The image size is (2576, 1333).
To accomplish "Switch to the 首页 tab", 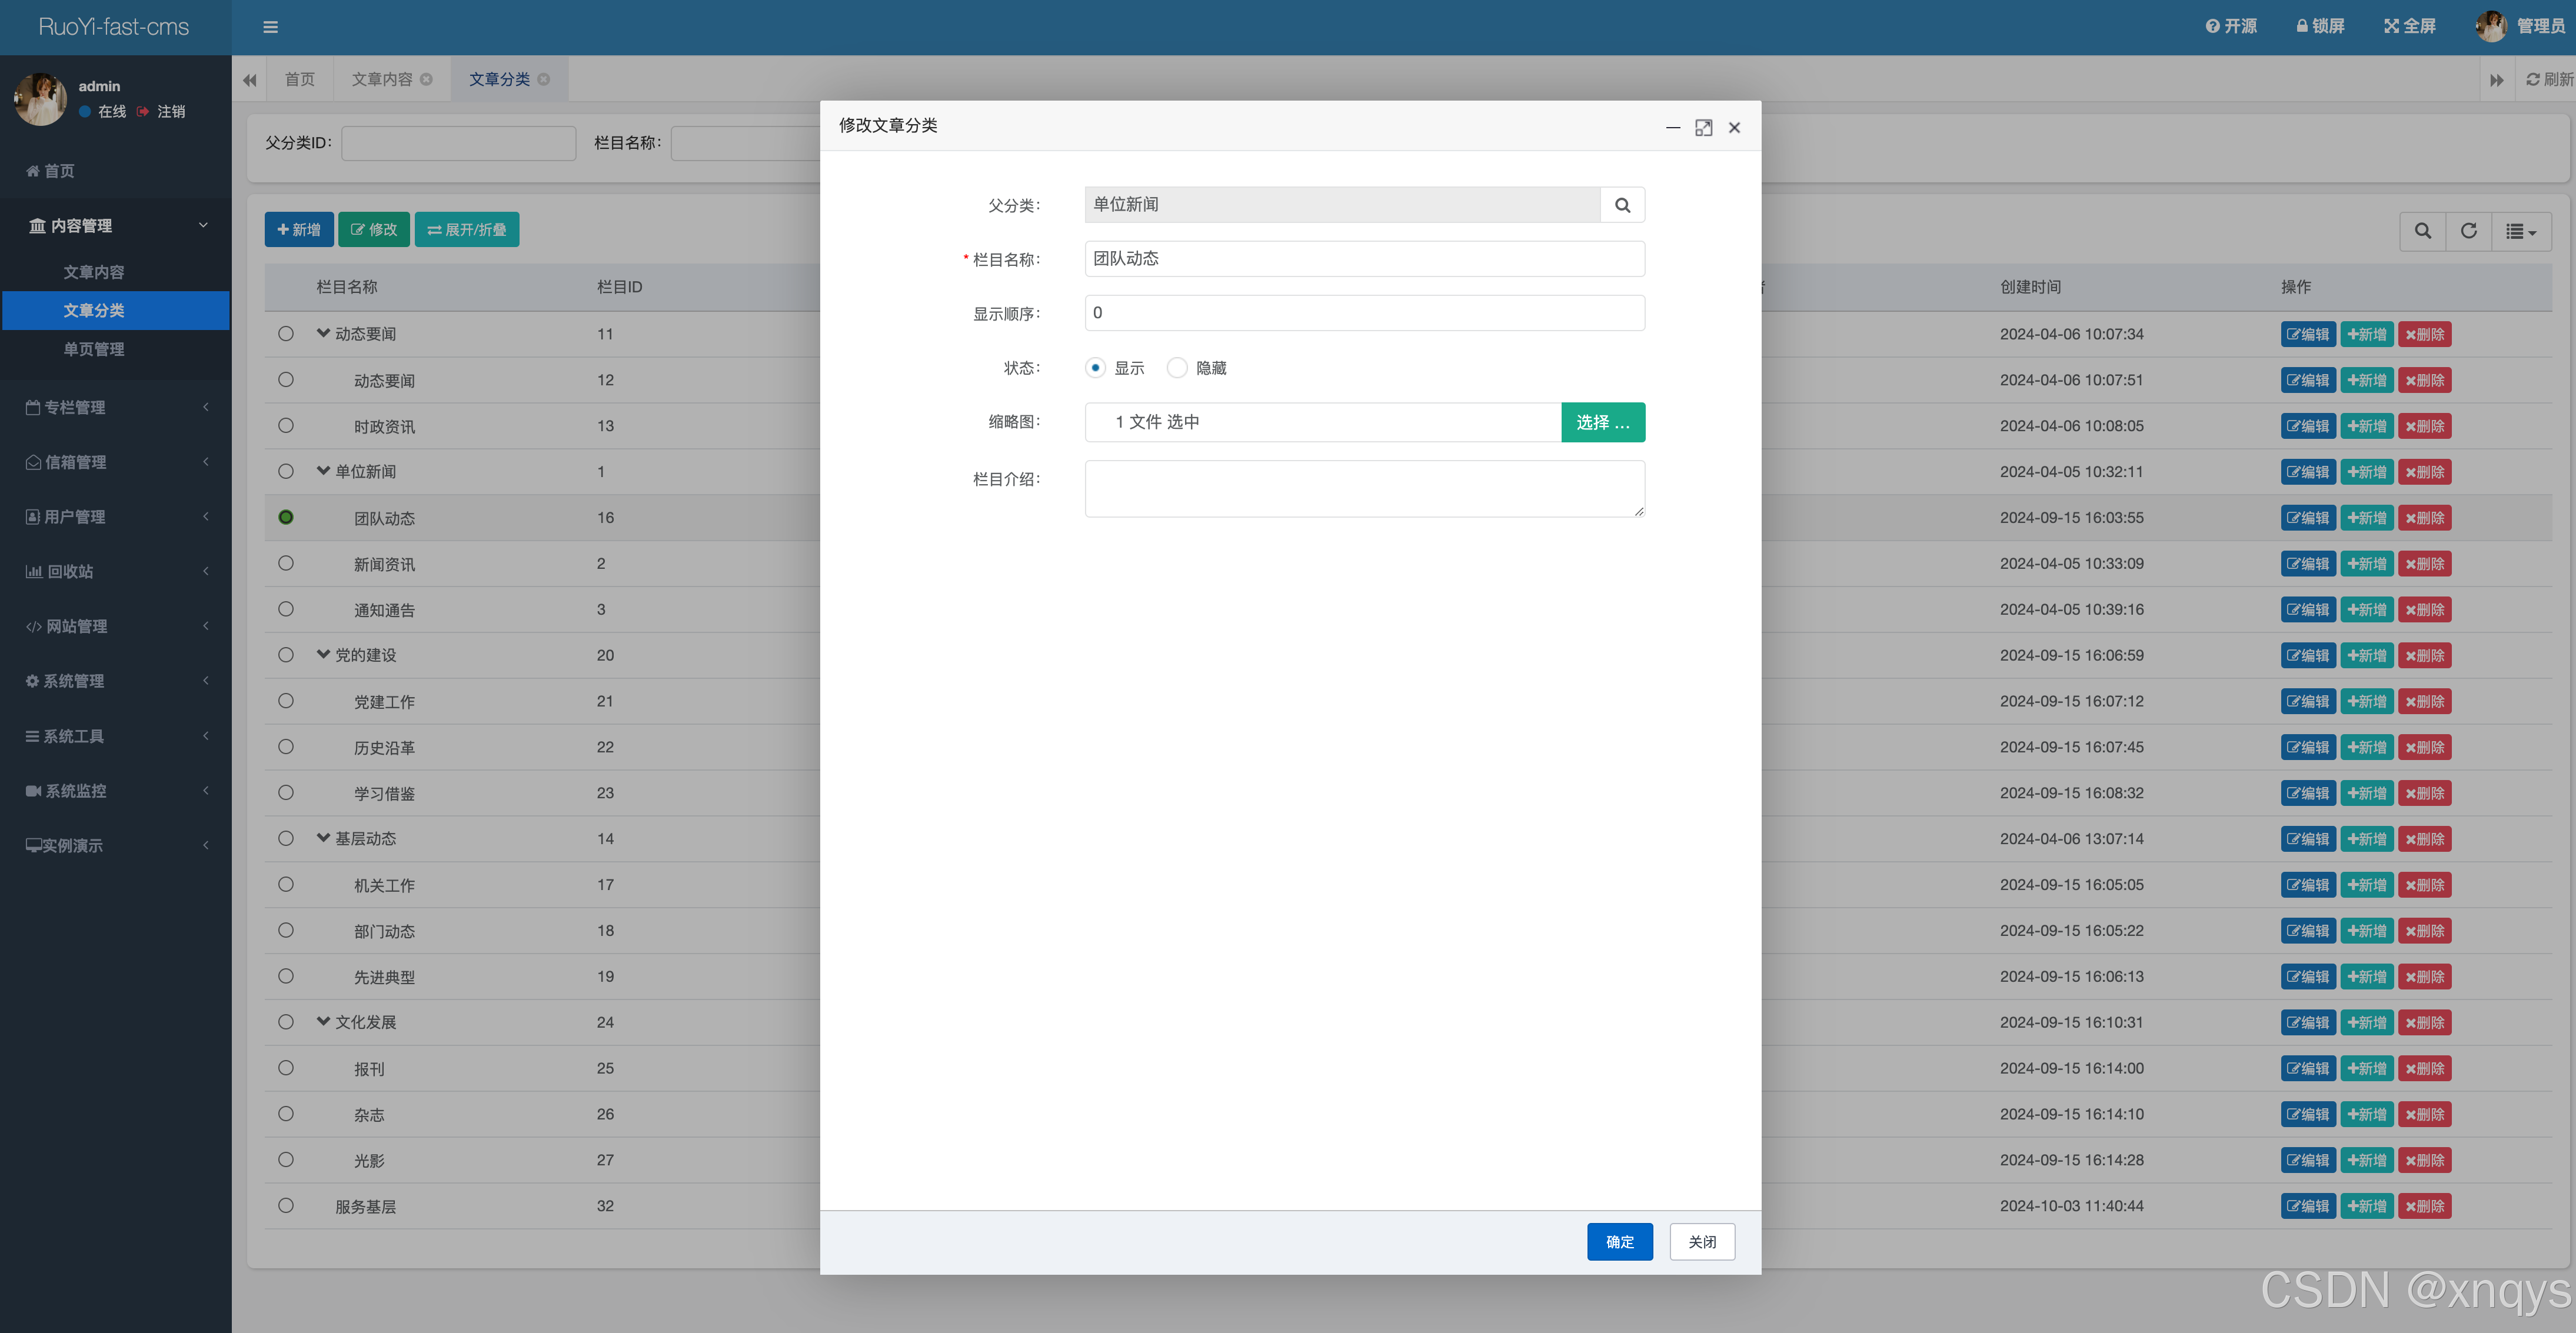I will 299,79.
